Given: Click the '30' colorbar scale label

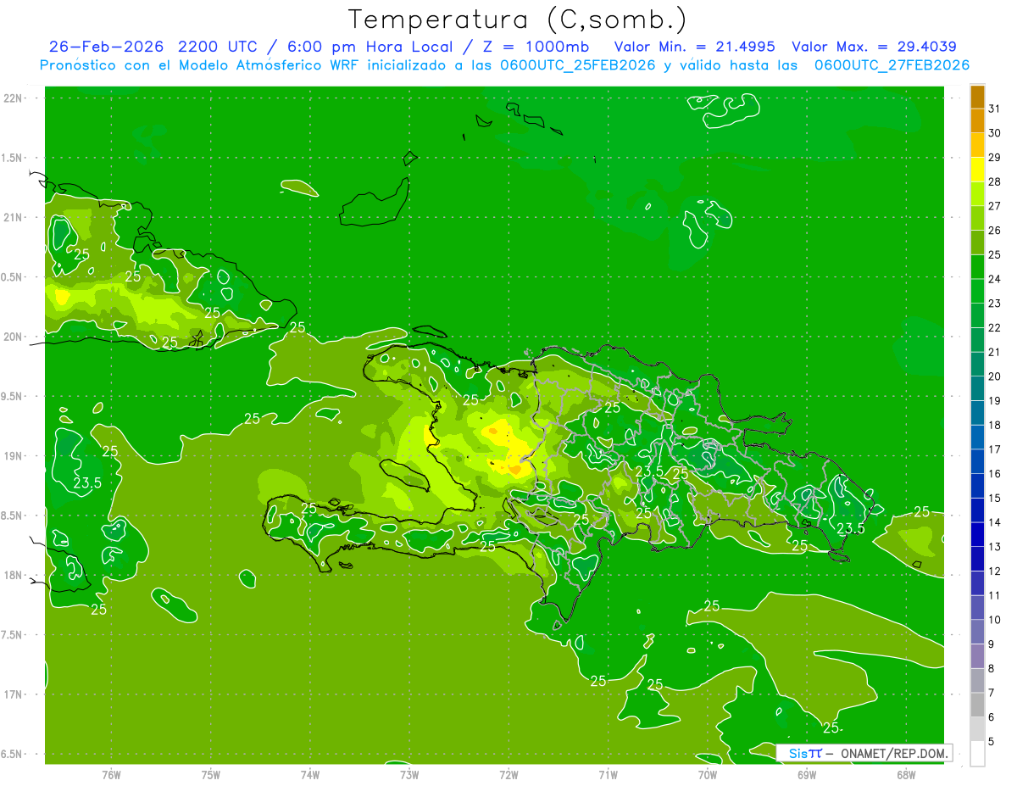Looking at the screenshot, I should (994, 133).
